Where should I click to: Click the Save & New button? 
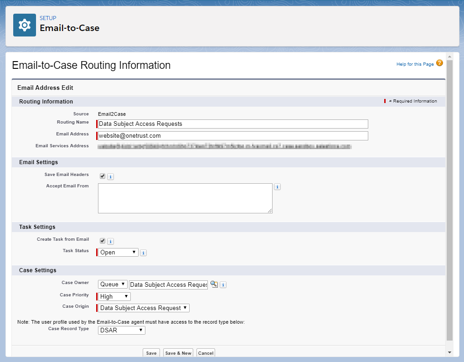point(178,352)
